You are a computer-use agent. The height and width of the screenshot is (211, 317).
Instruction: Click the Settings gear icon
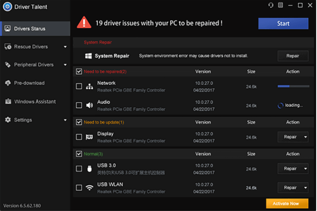pyautogui.click(x=8, y=120)
